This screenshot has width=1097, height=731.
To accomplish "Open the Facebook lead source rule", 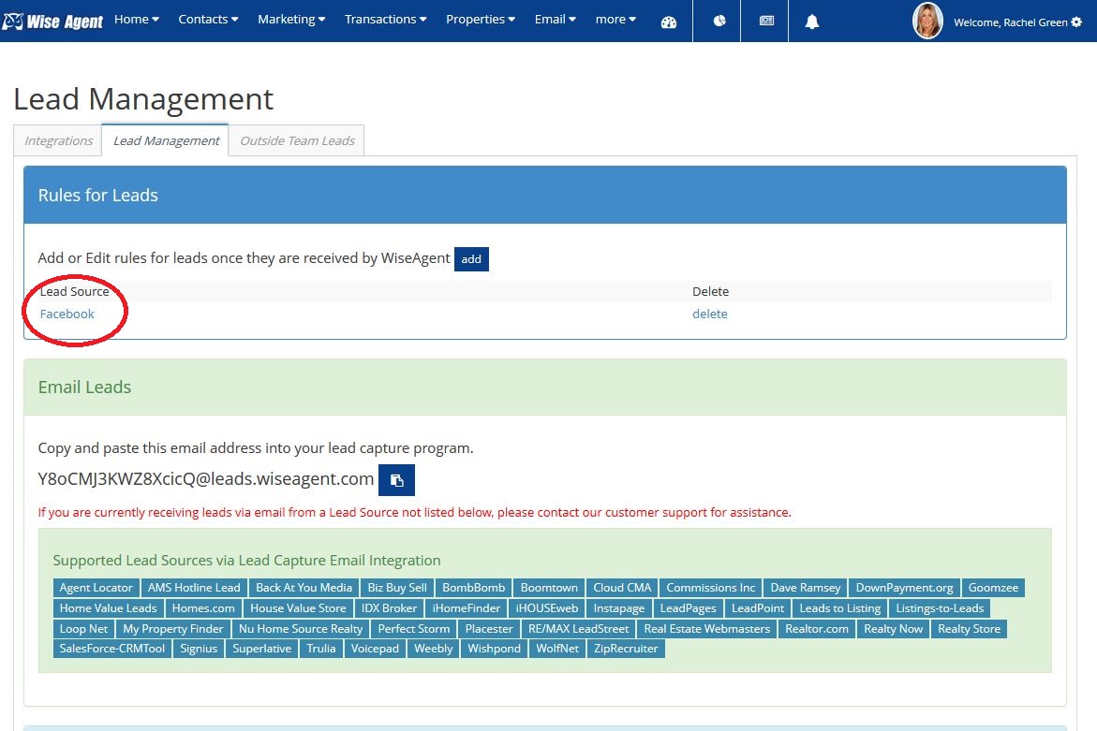I will tap(67, 314).
